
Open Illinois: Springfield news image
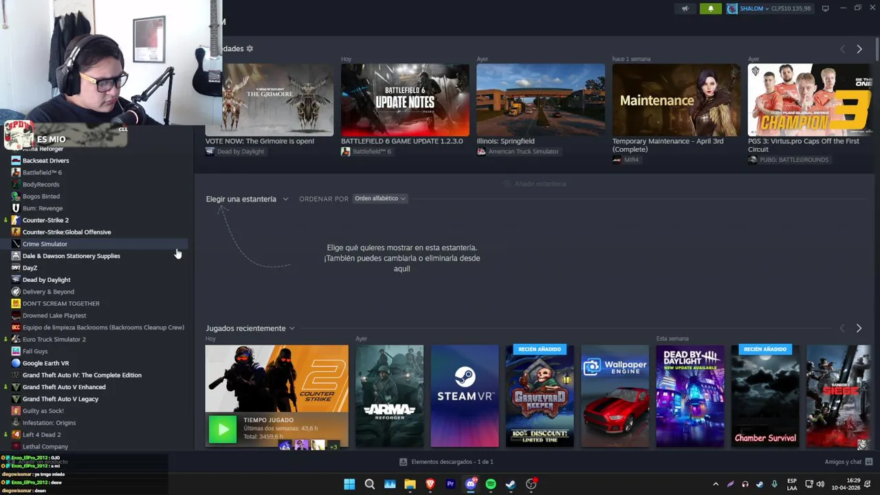point(540,100)
